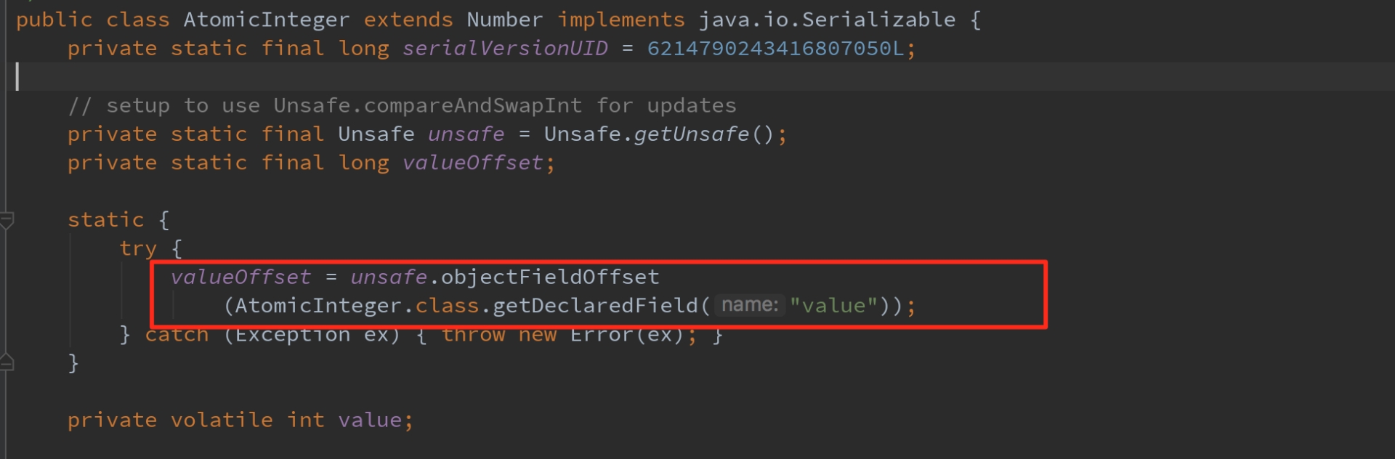Screen dimensions: 1395x459
Task: Click valueOffset in its field declaration
Action: click(x=472, y=163)
